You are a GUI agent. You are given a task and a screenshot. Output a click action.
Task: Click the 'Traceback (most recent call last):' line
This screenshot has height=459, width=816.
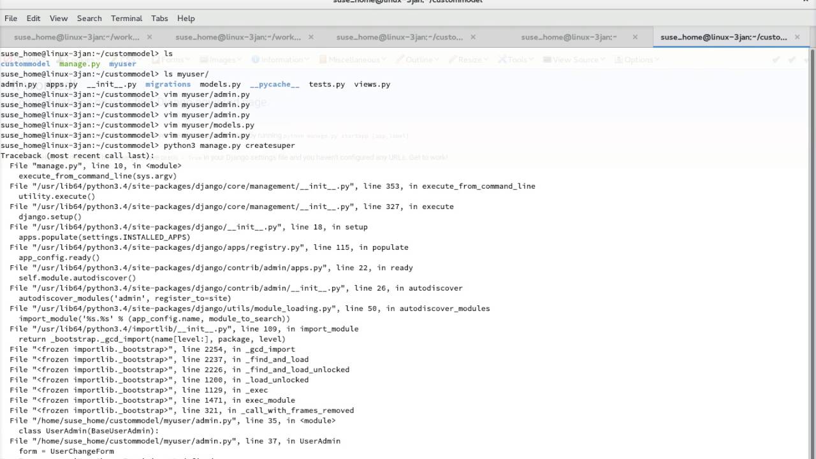click(77, 156)
